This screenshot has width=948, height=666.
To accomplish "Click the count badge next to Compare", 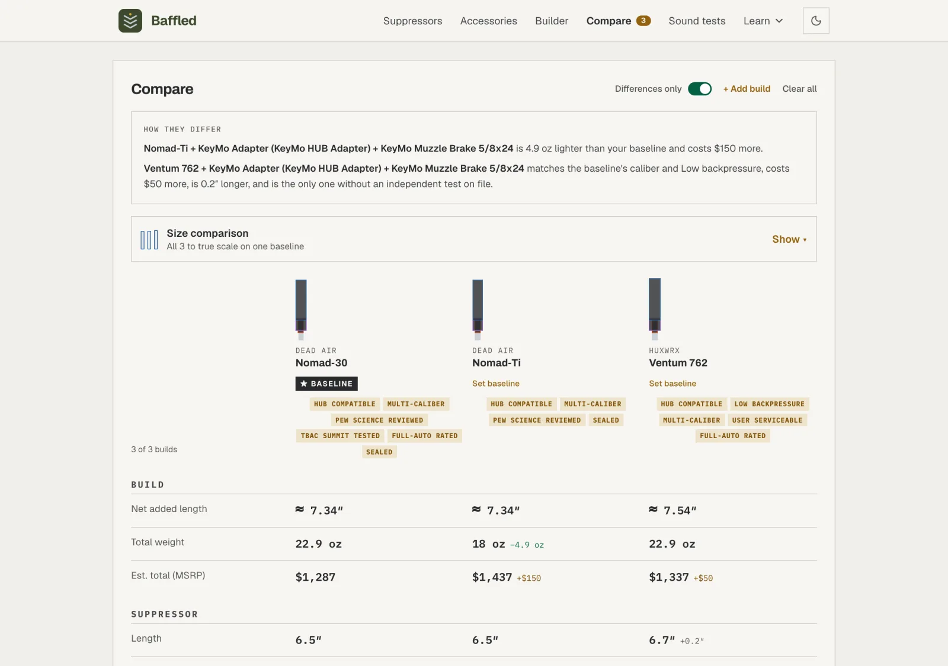I will [x=643, y=21].
